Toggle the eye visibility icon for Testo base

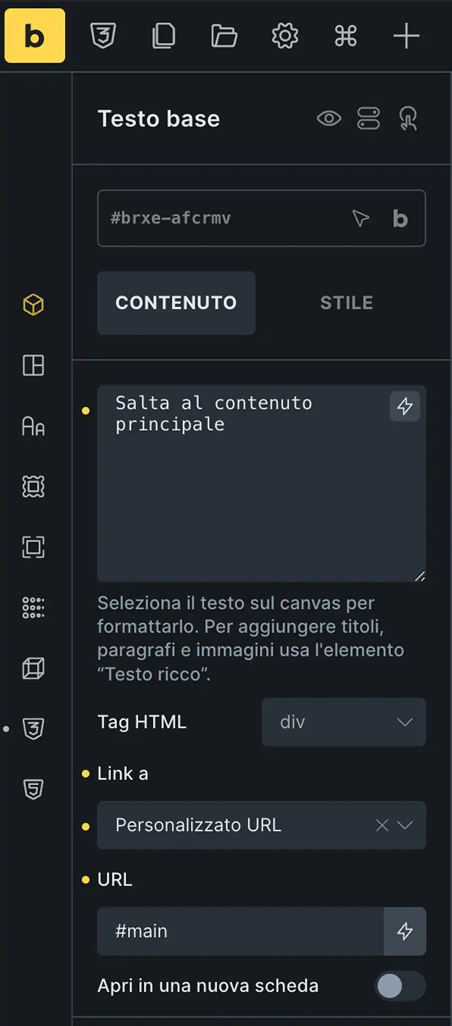pyautogui.click(x=329, y=119)
